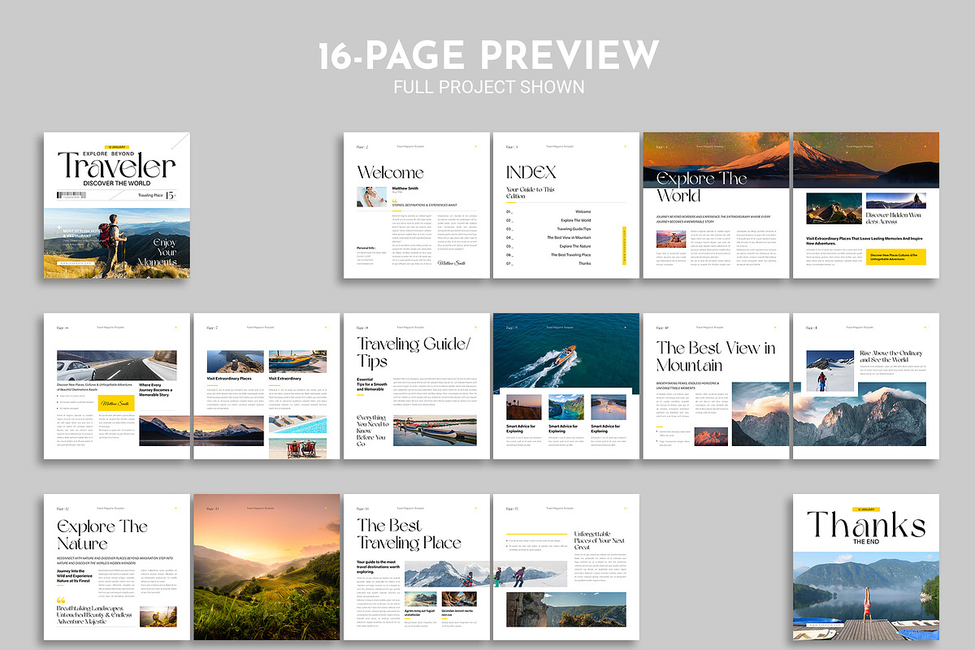Open the INDEX page thumbnail
Viewport: 975px width, 650px height.
pyautogui.click(x=566, y=206)
